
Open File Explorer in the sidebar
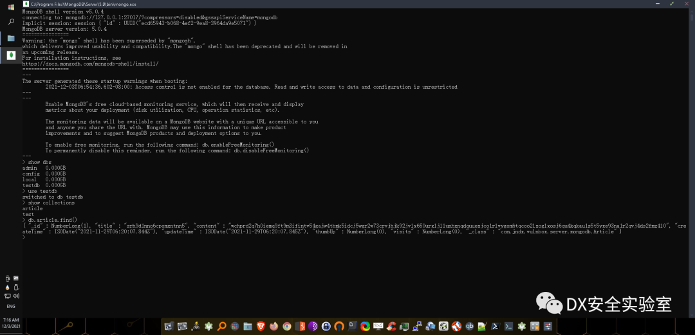click(11, 39)
